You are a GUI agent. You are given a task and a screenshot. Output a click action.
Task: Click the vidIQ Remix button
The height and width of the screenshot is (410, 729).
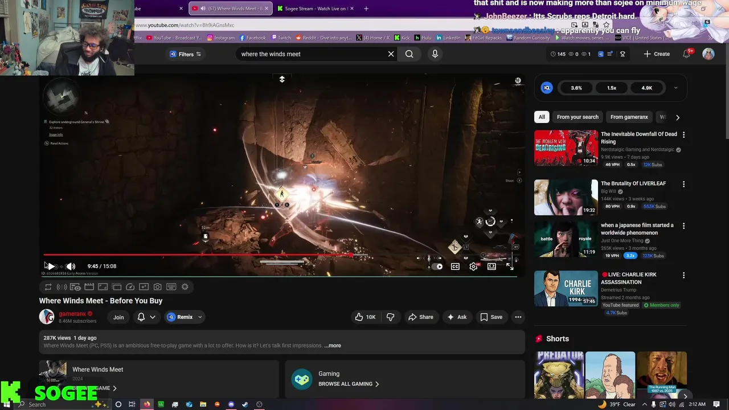tap(180, 317)
